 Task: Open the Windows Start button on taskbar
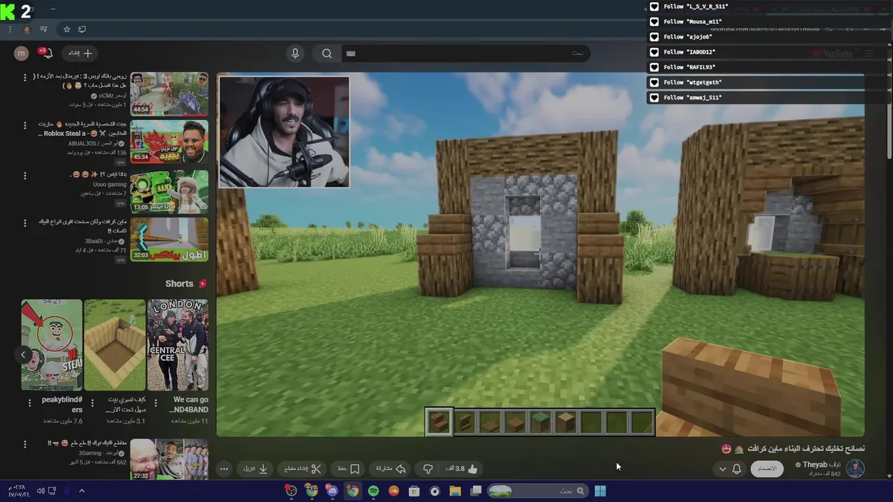[600, 491]
